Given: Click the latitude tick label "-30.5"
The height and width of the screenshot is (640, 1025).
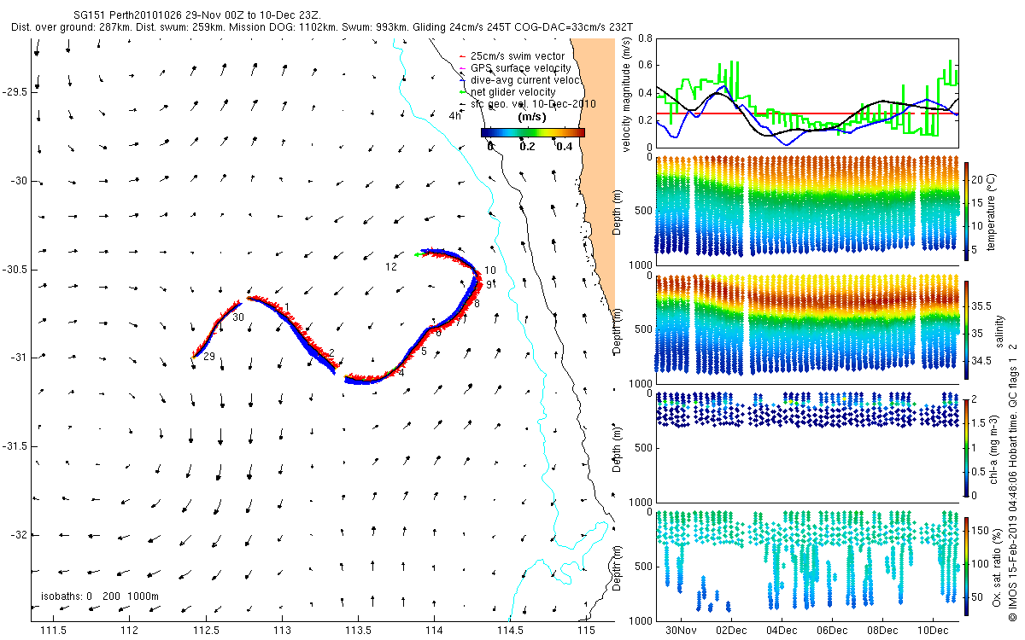Looking at the screenshot, I should click(x=15, y=269).
